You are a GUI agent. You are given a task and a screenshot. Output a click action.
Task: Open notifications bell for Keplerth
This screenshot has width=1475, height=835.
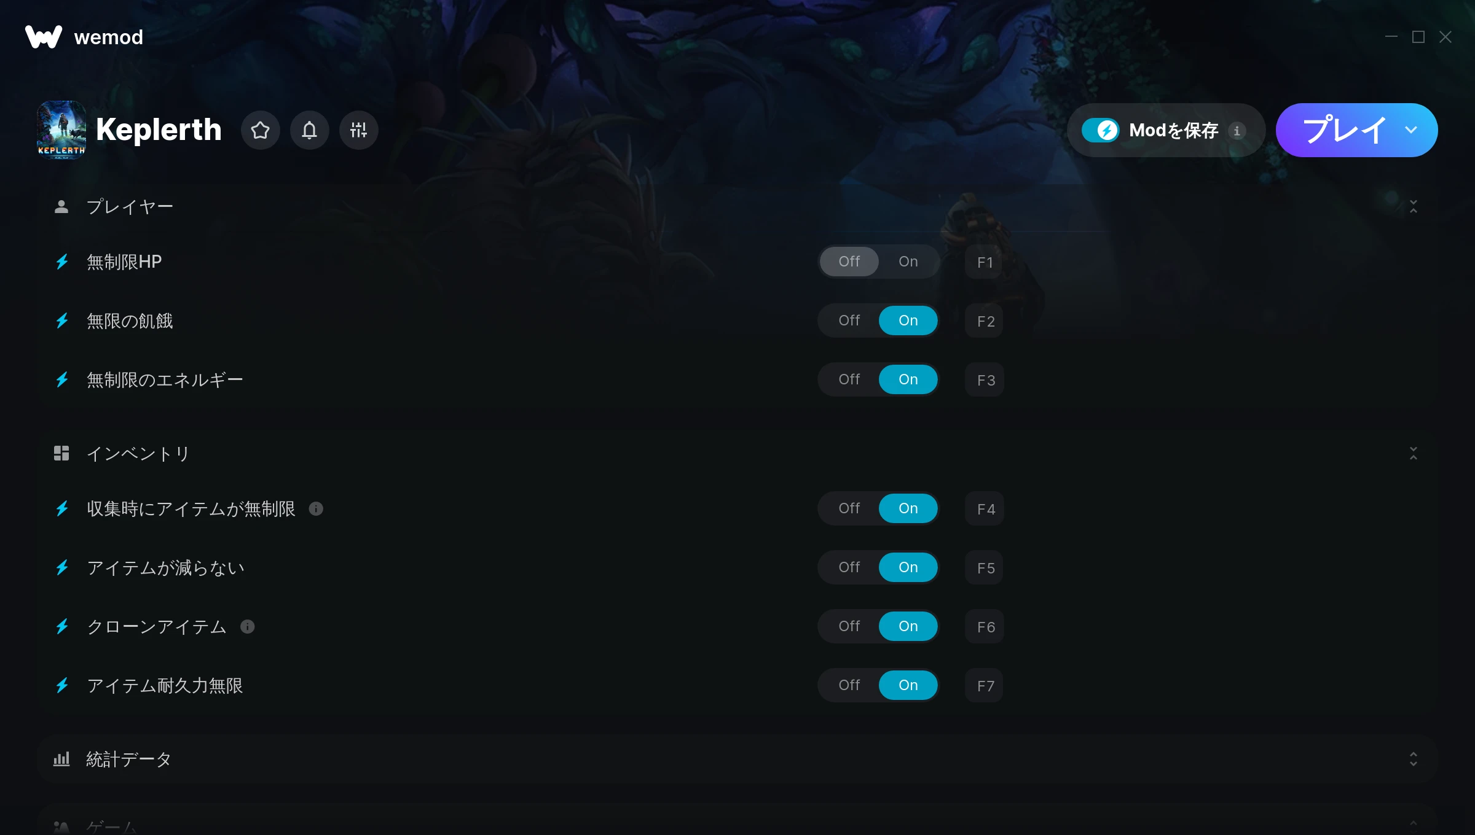[x=309, y=130]
